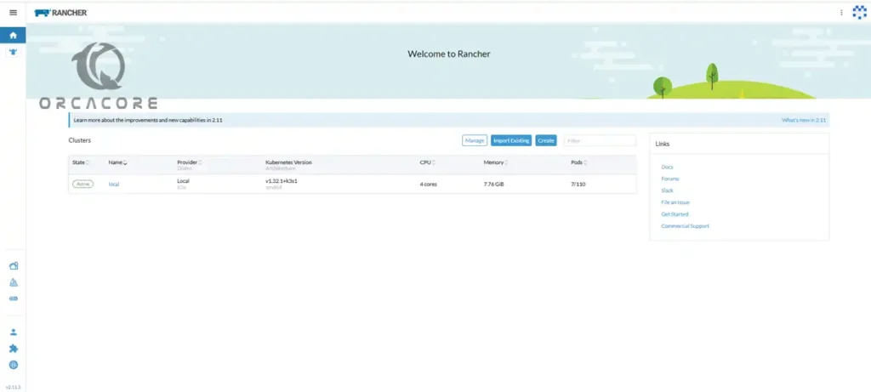Open the Docs link
Viewport: 871px width, 392px height.
667,167
